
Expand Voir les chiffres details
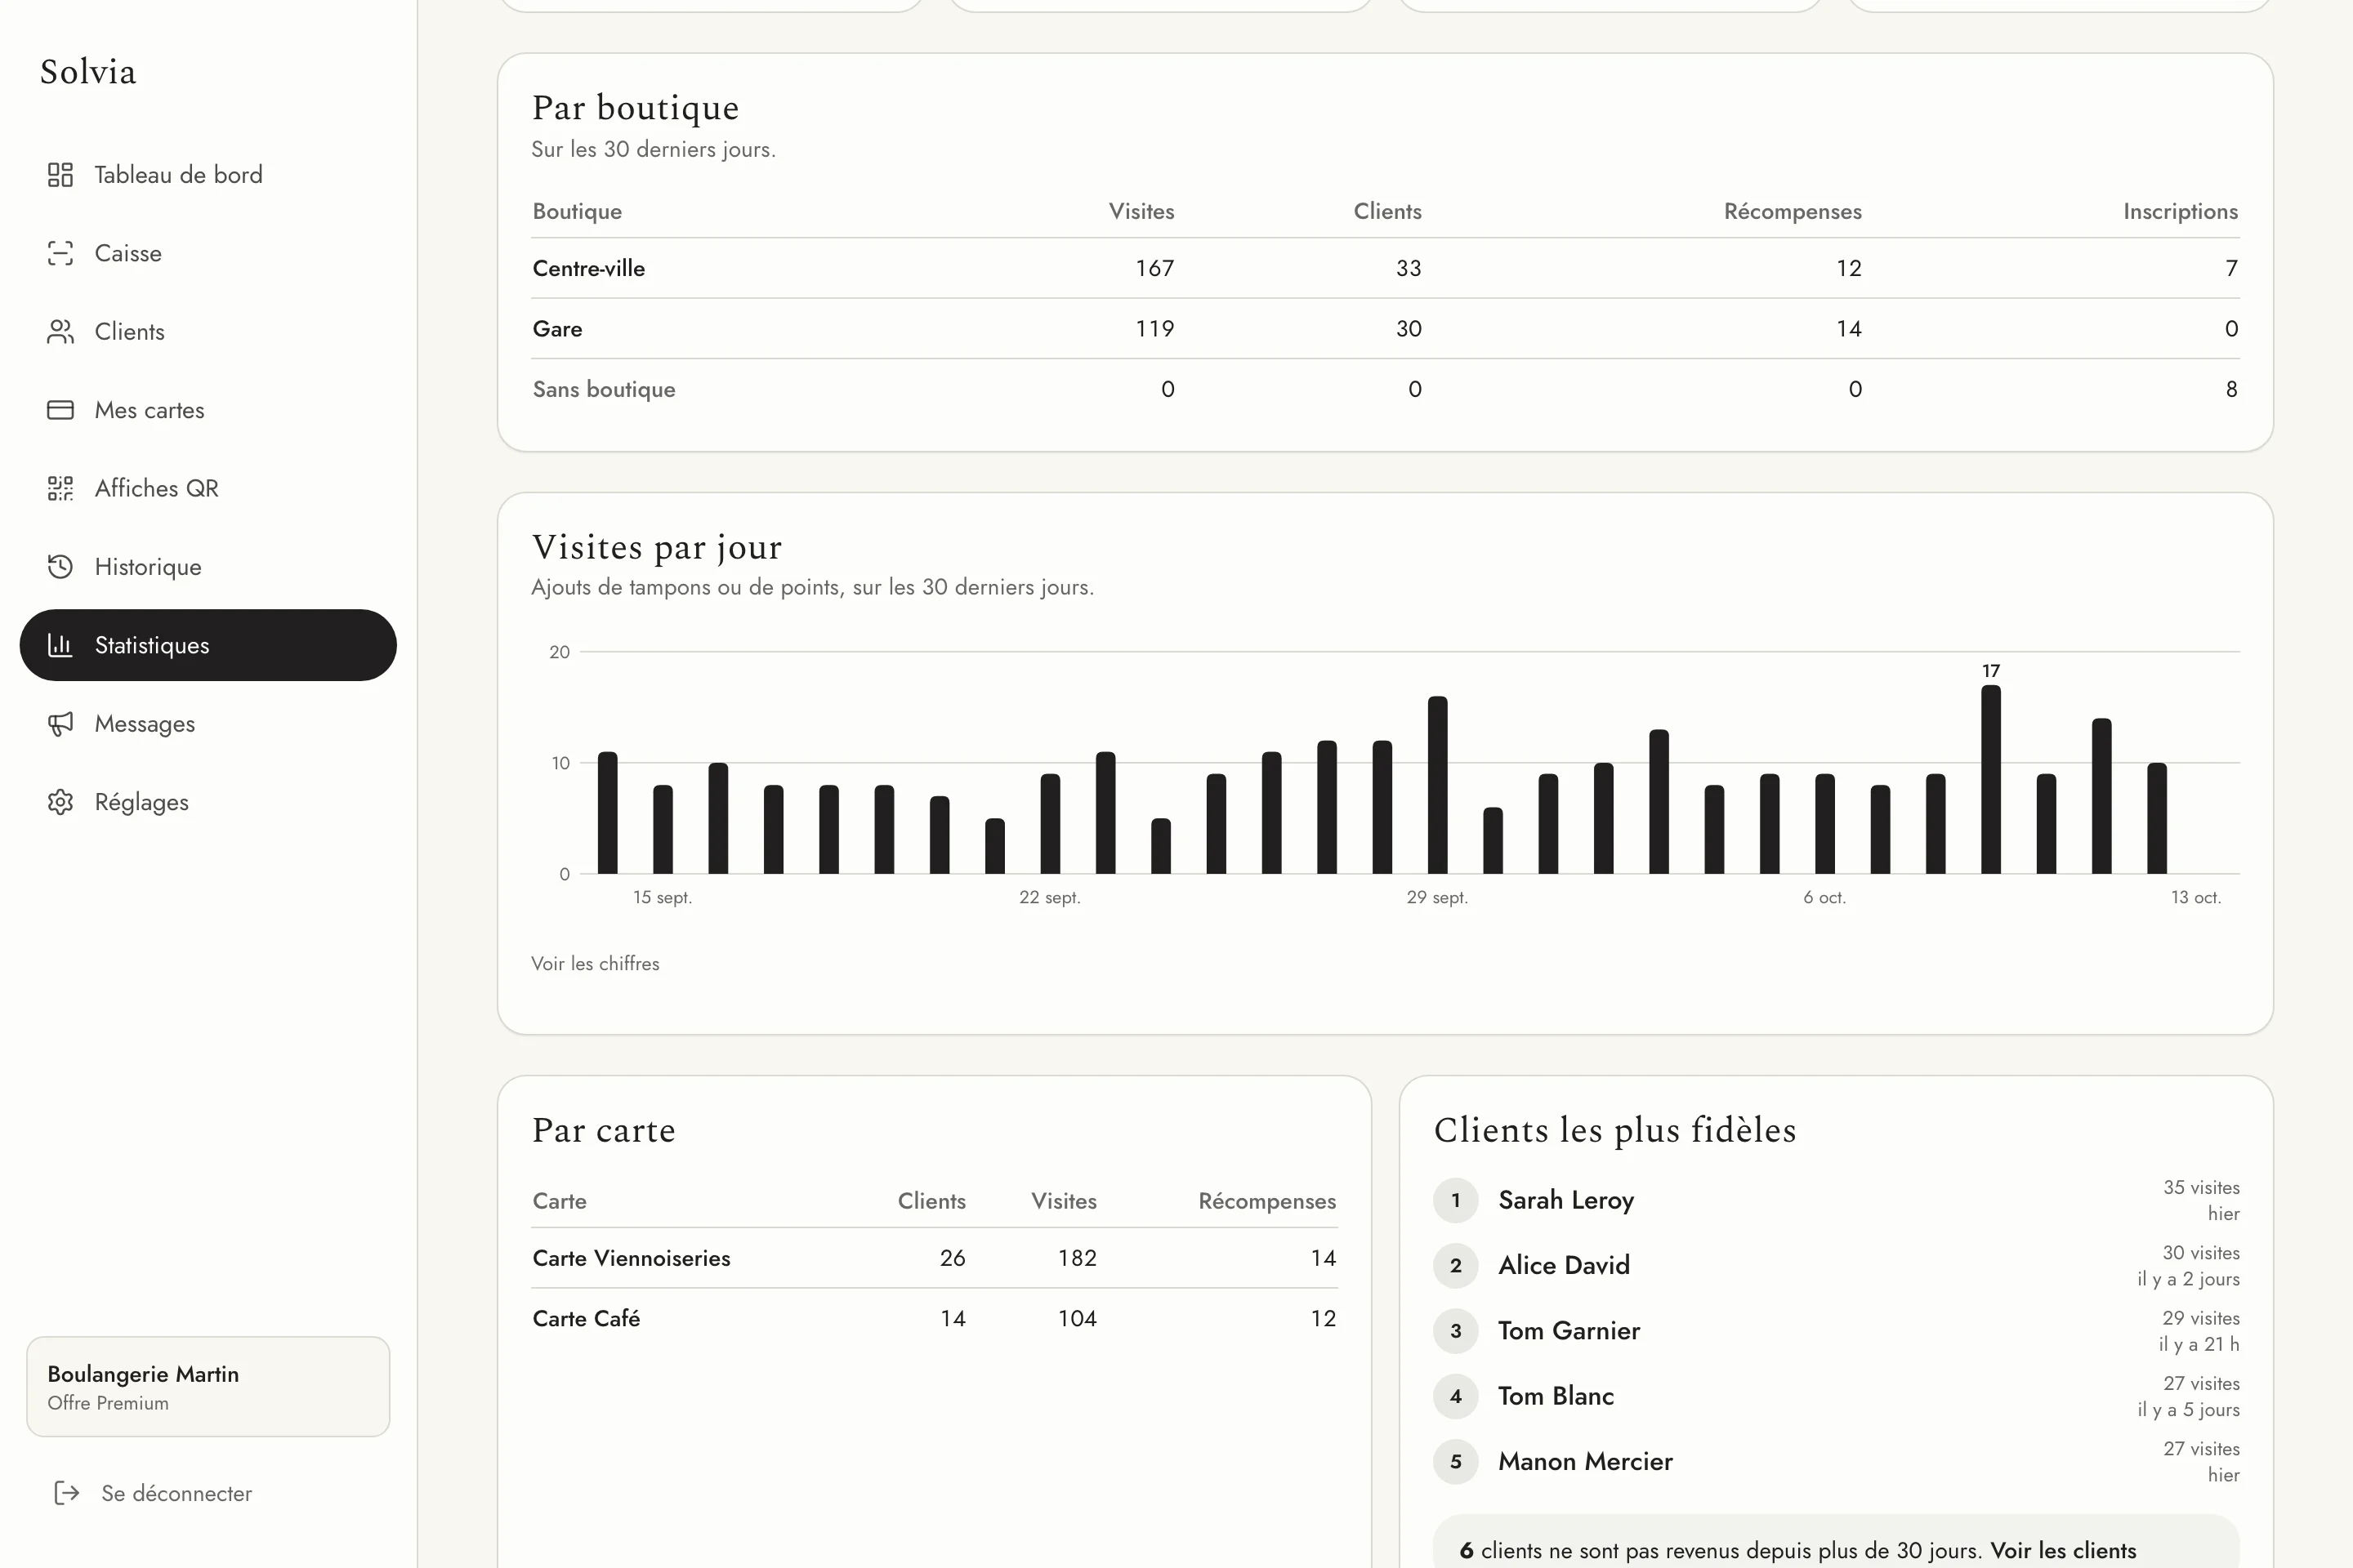(x=596, y=964)
